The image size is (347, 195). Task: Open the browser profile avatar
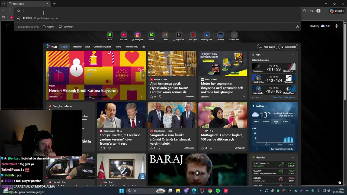[x=318, y=11]
